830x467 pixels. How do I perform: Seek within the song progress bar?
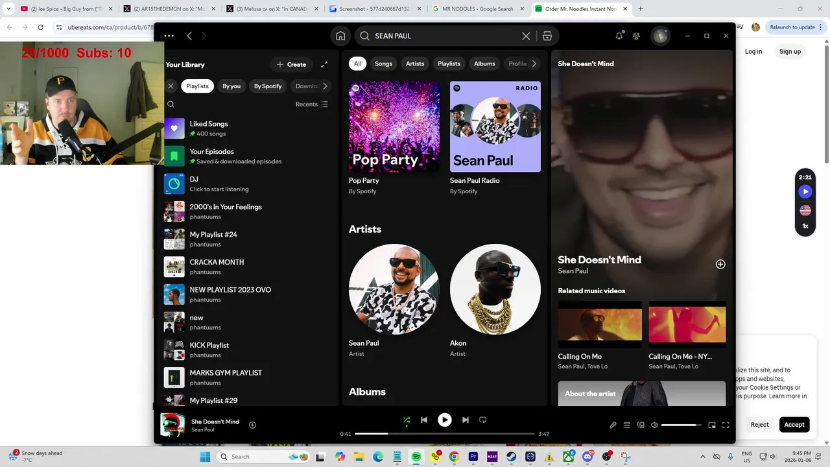pyautogui.click(x=445, y=433)
